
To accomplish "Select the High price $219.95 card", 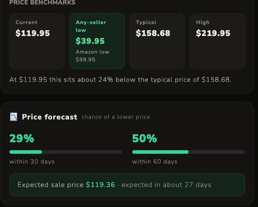I will pyautogui.click(x=217, y=41).
